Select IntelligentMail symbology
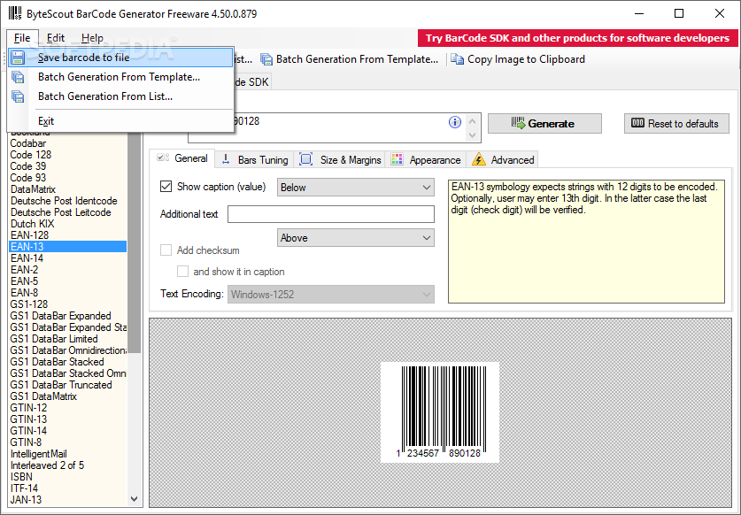 39,454
